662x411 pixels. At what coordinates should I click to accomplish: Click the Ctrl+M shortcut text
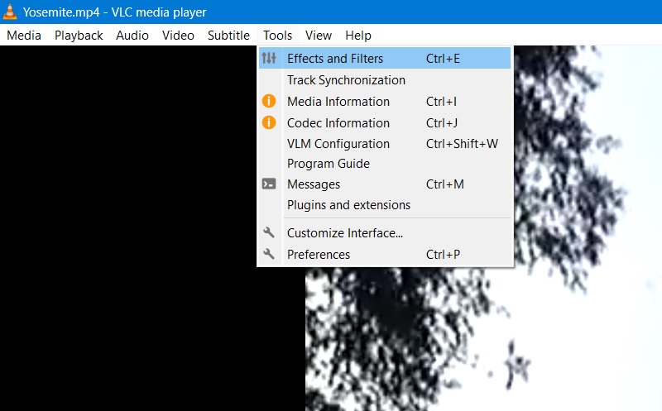tap(445, 184)
